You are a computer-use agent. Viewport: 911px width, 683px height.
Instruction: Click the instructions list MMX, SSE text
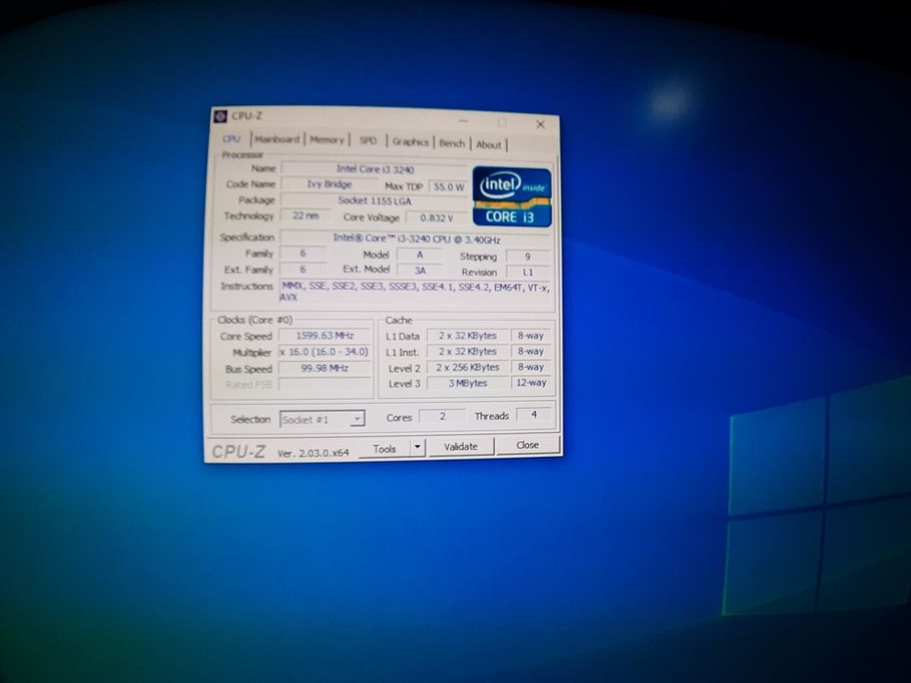[416, 292]
